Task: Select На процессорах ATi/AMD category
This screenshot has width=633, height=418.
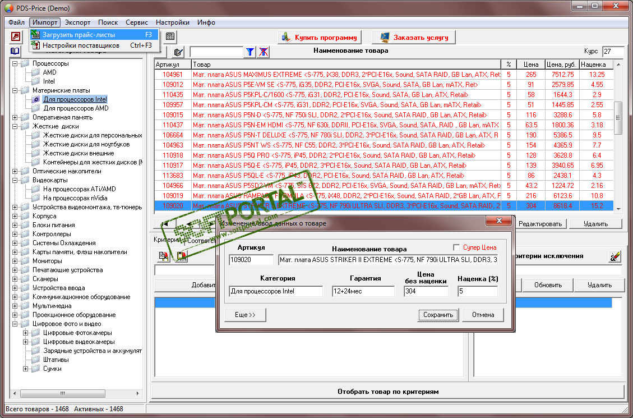Action: [80, 189]
